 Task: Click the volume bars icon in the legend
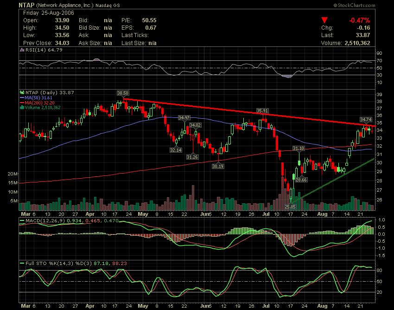click(22, 108)
